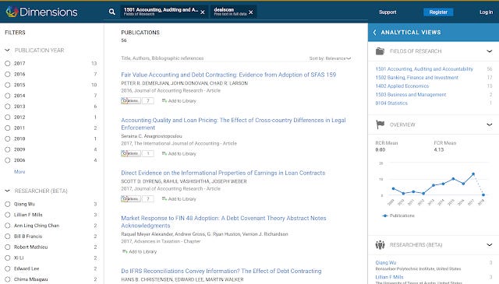Select publication year 2015 filter
This screenshot has width=499, height=284.
[x=8, y=85]
